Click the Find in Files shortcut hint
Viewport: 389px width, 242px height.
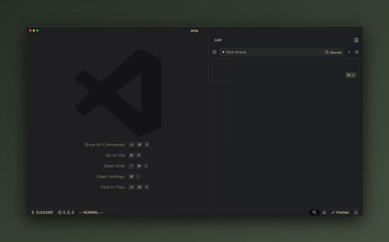[x=125, y=187]
